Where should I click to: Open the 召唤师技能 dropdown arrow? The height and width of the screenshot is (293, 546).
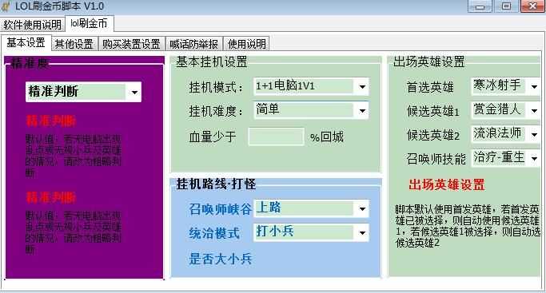tap(534, 159)
